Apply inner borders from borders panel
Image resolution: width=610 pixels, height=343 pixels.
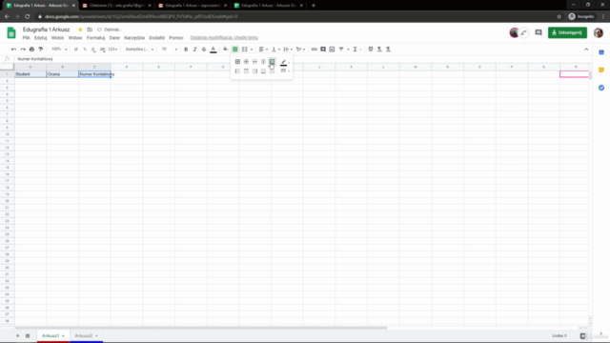(x=246, y=62)
